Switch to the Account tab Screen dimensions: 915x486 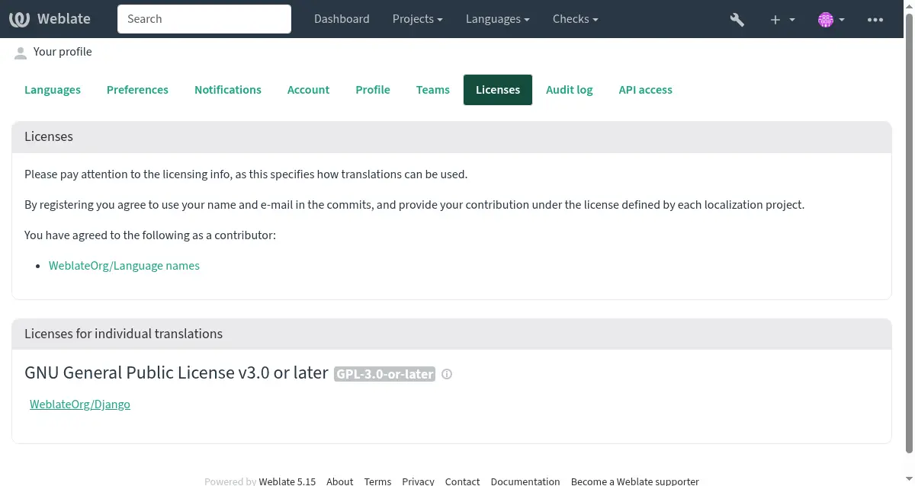308,90
